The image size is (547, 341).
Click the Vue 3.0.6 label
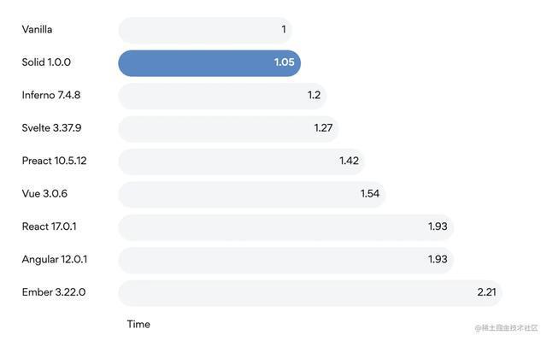44,193
